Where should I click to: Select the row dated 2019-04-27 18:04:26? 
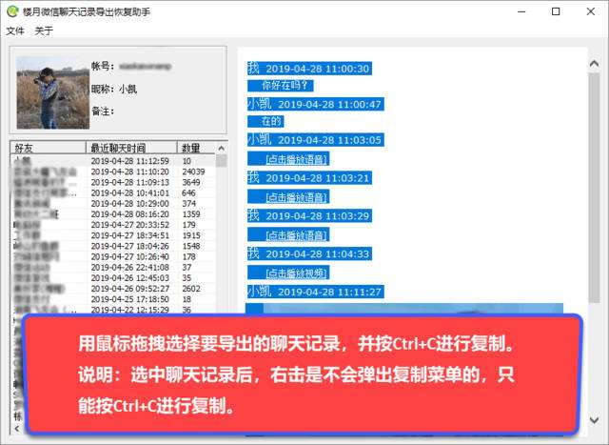(112, 246)
